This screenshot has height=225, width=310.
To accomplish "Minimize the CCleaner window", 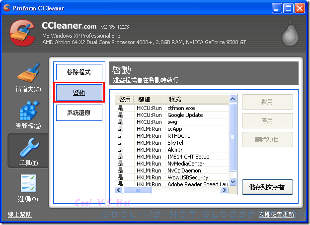I will click(277, 8).
